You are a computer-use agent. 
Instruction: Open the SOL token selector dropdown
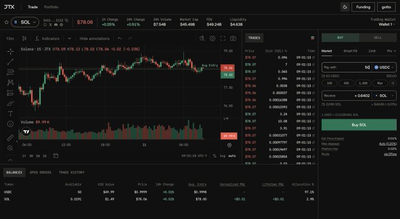(x=25, y=22)
